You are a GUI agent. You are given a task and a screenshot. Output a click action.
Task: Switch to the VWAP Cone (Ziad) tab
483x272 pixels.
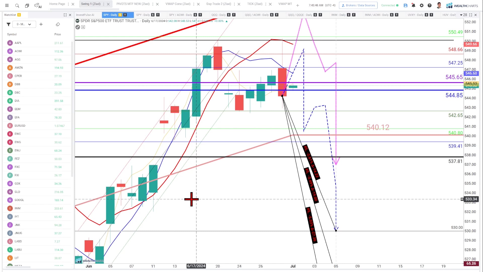pyautogui.click(x=178, y=4)
